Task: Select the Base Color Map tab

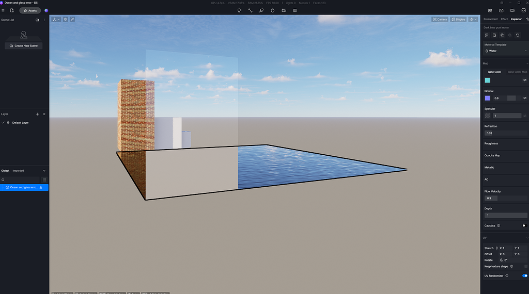Action: click(x=518, y=72)
